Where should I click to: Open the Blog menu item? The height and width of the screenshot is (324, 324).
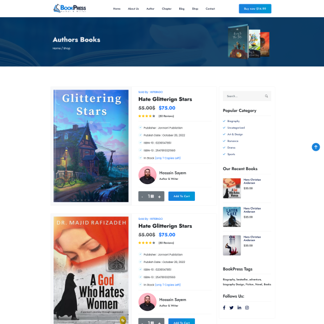(x=181, y=9)
